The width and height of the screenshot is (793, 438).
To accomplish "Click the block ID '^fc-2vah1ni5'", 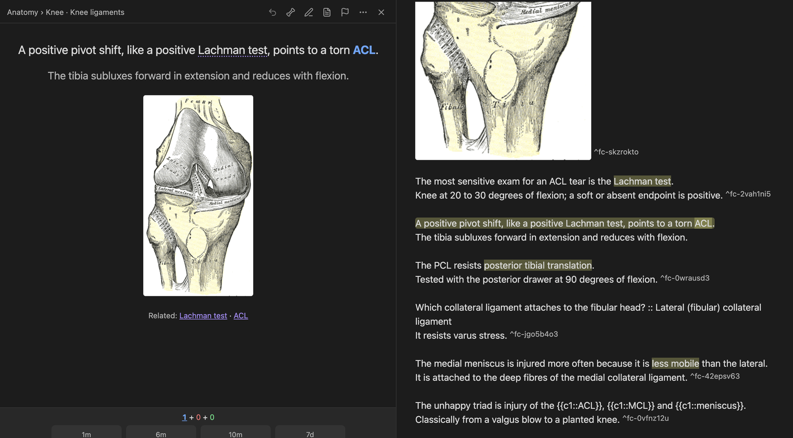I will (748, 194).
